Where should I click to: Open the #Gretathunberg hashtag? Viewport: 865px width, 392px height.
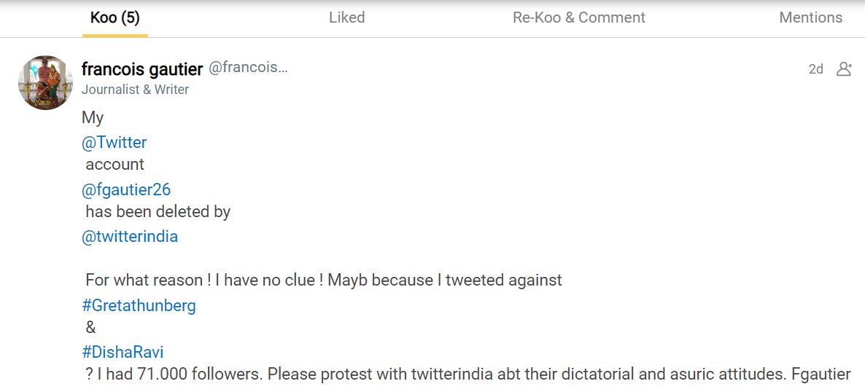139,305
